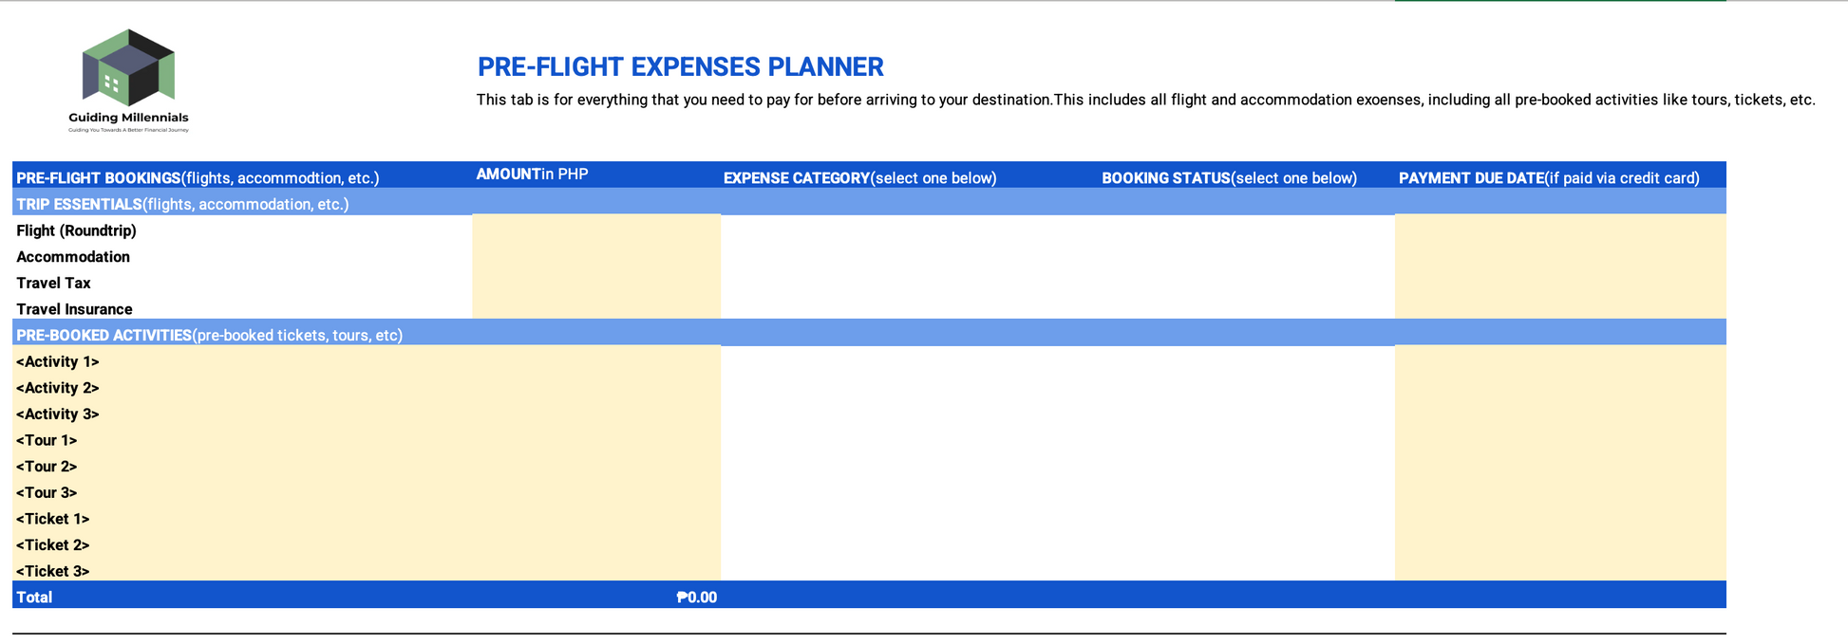
Task: Select the Accommodation amount cell
Action: point(596,256)
